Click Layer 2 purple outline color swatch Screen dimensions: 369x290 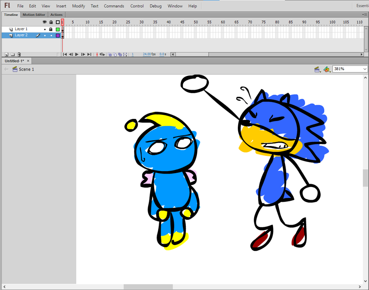point(58,36)
